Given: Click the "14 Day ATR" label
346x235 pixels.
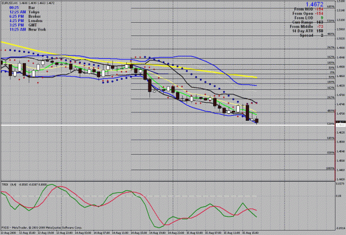Looking at the screenshot, I should (x=302, y=31).
